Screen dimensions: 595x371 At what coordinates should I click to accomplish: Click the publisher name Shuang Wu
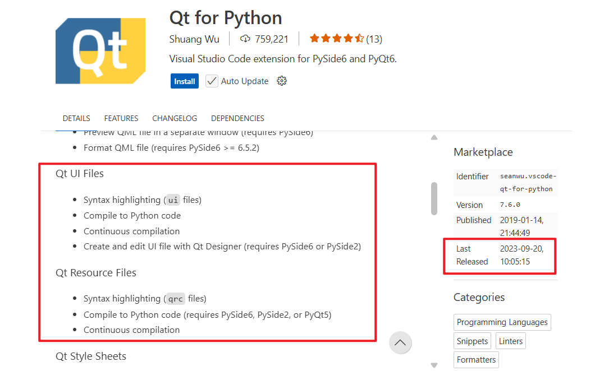tap(194, 39)
